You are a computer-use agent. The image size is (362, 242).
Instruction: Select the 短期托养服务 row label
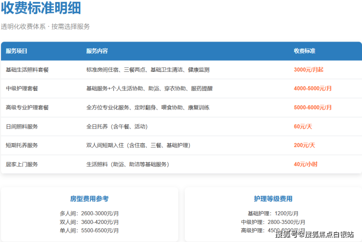(x=22, y=145)
